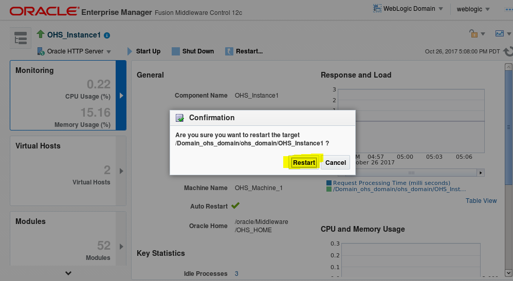This screenshot has height=281, width=513.
Task: Click the Request Processing Time legend entry
Action: [x=391, y=183]
